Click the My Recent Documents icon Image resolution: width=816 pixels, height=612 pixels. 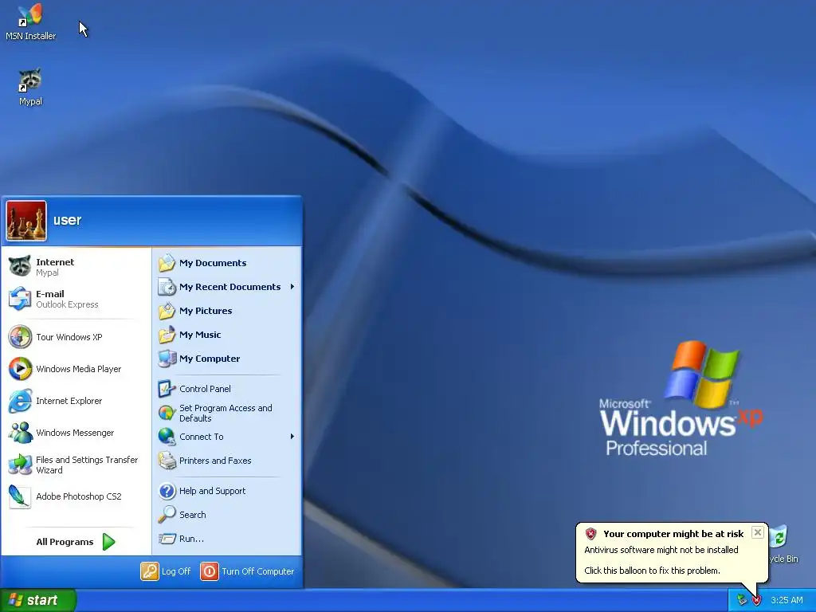[x=167, y=287]
